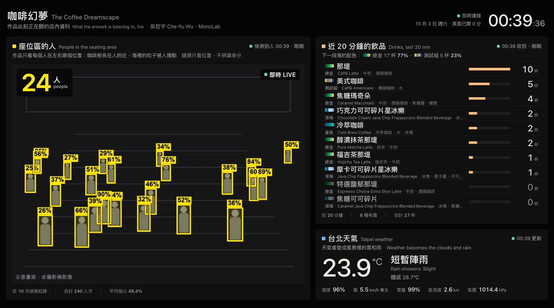Click the 咖啡幻夢 title
Image resolution: width=554 pixels, height=308 pixels.
pos(27,16)
